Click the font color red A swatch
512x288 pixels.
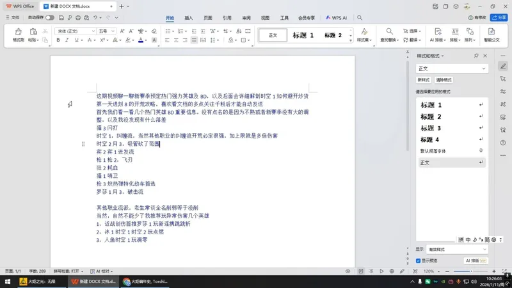[x=141, y=40]
